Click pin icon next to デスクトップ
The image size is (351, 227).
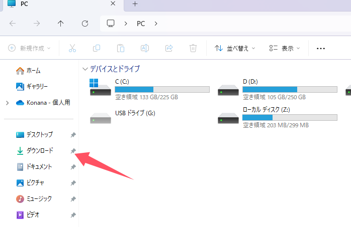73,135
